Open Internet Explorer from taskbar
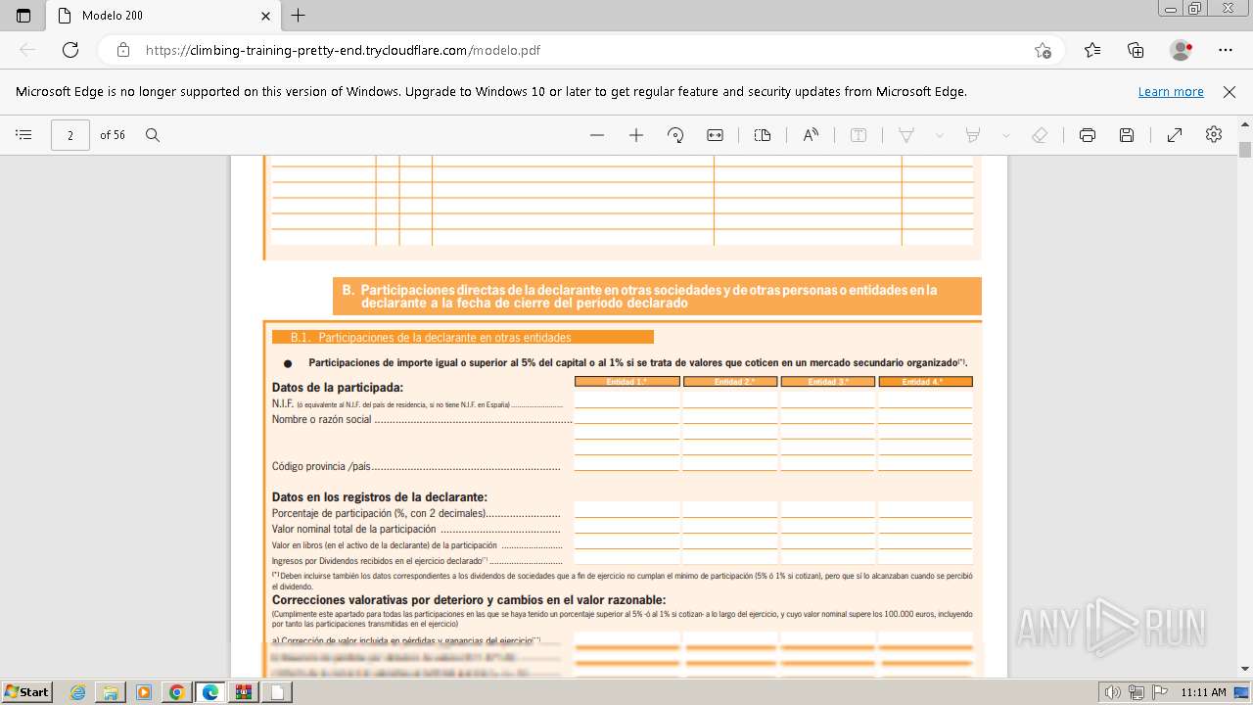1253x705 pixels. point(77,692)
